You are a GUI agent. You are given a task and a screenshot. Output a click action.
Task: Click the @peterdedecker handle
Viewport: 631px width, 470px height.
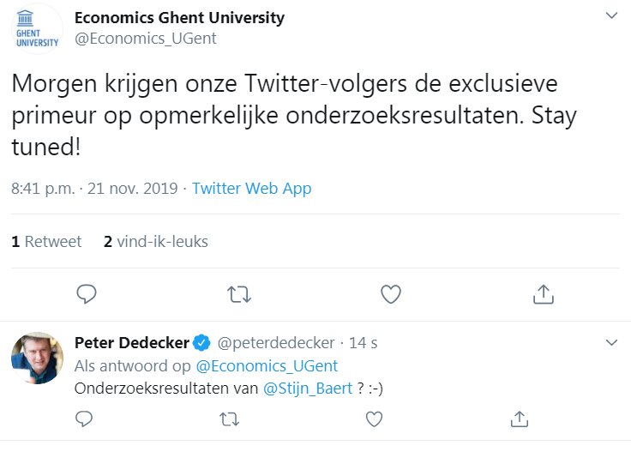275,343
